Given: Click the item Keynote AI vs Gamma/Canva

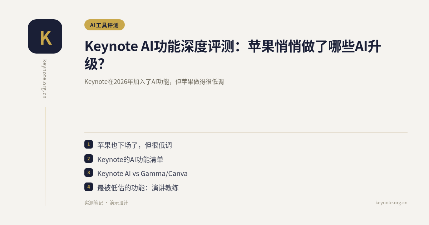Looking at the screenshot, I should click(x=142, y=174).
